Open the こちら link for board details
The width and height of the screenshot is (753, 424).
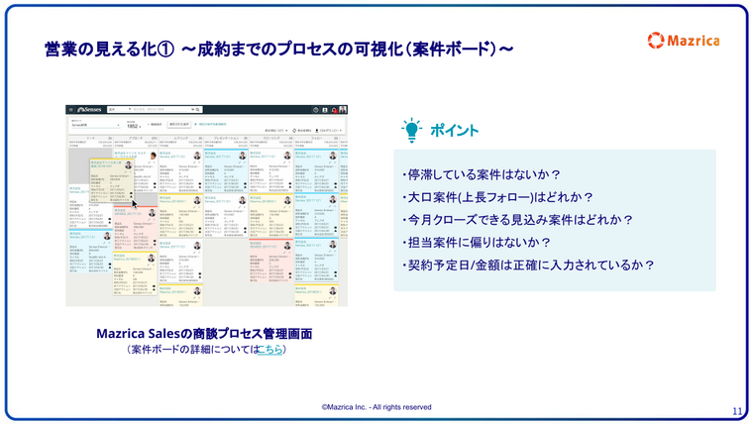pos(269,349)
